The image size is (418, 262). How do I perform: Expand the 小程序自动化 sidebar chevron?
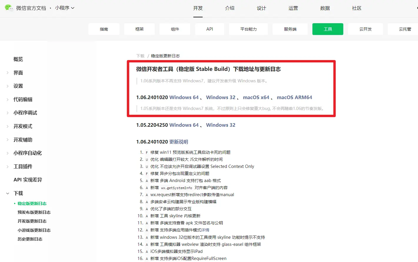[8, 153]
